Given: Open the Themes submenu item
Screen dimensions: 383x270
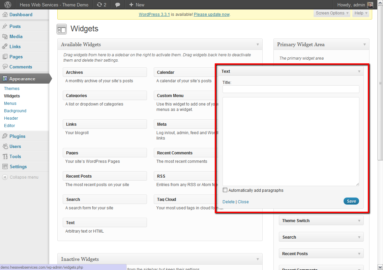Looking at the screenshot, I should (12, 88).
